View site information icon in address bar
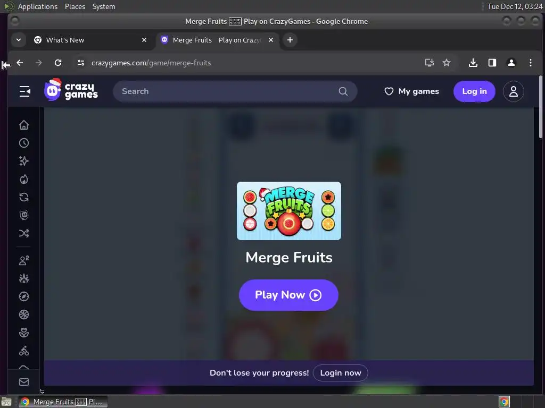This screenshot has height=408, width=545. pyautogui.click(x=81, y=63)
